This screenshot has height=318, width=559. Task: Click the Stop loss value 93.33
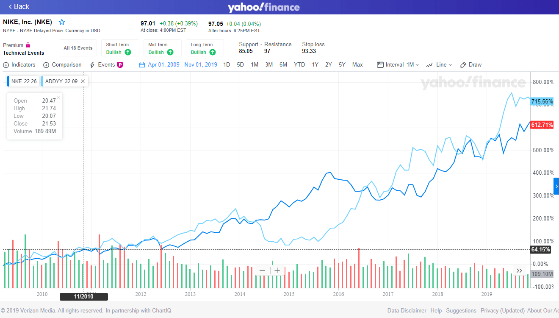point(309,51)
